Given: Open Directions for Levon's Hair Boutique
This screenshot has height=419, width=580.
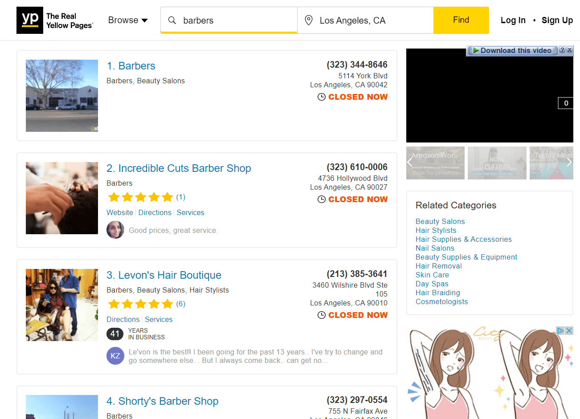Looking at the screenshot, I should coord(123,320).
